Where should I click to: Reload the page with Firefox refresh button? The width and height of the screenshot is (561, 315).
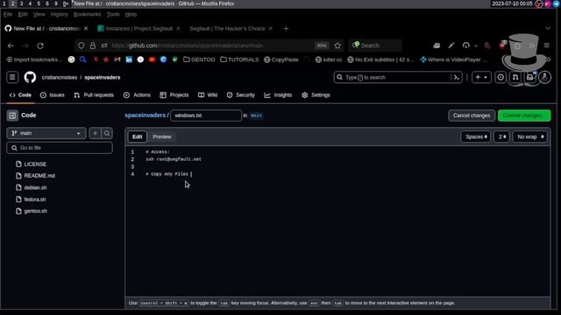[x=40, y=45]
